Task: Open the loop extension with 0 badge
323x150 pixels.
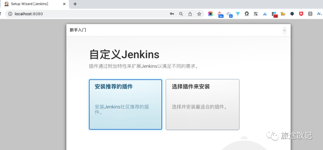Action: click(229, 14)
